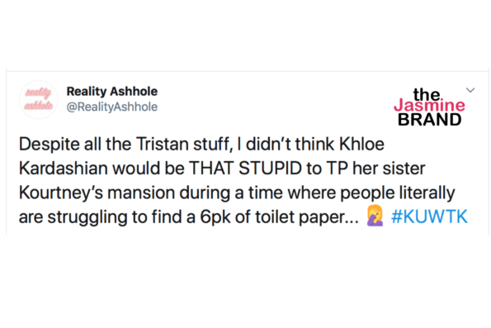Click "Kourtney's" in the tweet text
The height and width of the screenshot is (328, 491).
(x=61, y=193)
